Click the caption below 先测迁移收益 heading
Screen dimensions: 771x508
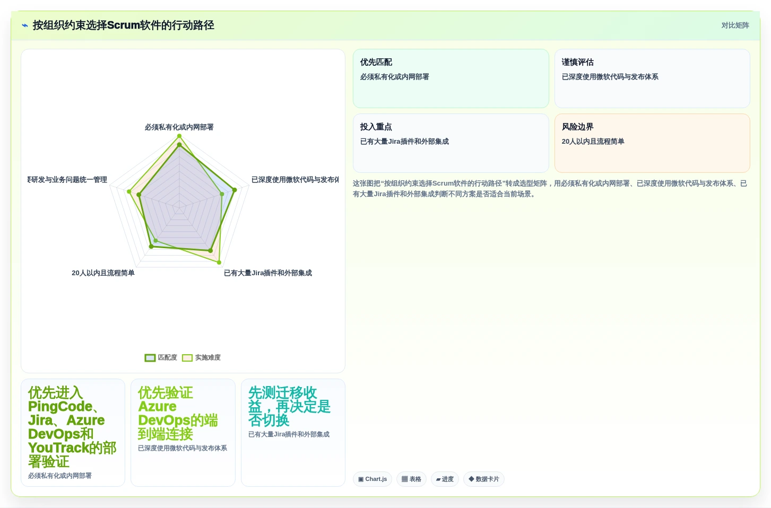[x=289, y=434]
